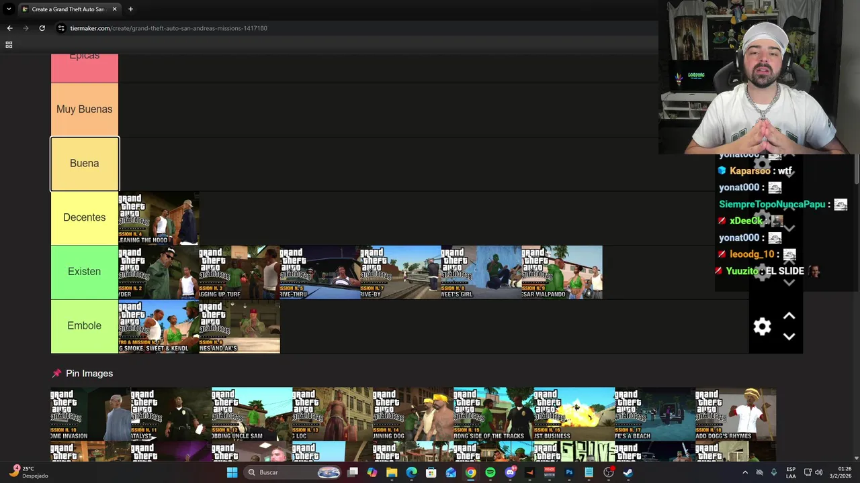The height and width of the screenshot is (483, 860).
Task: Pick the Robbing Uncle Sam mission image
Action: pyautogui.click(x=252, y=414)
